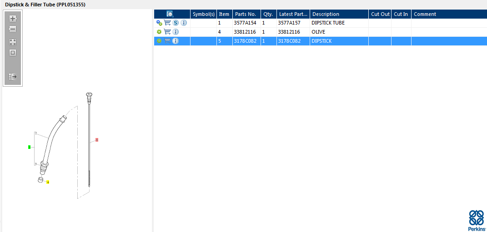Add DIPSTICK 3178C082 to shopping cart
This screenshot has height=232, width=487.
tap(167, 40)
